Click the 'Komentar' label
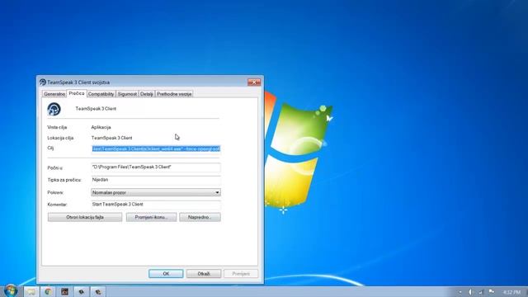The height and width of the screenshot is (297, 528). (x=57, y=205)
